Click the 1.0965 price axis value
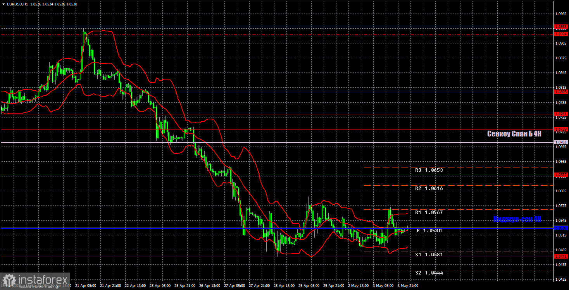The width and height of the screenshot is (569, 290). pyautogui.click(x=561, y=14)
